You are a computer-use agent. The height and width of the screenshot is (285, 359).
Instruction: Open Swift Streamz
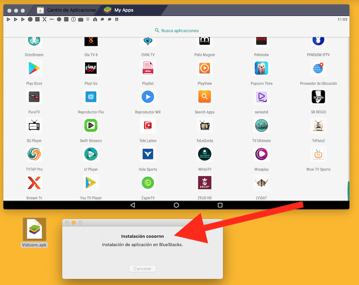90,126
